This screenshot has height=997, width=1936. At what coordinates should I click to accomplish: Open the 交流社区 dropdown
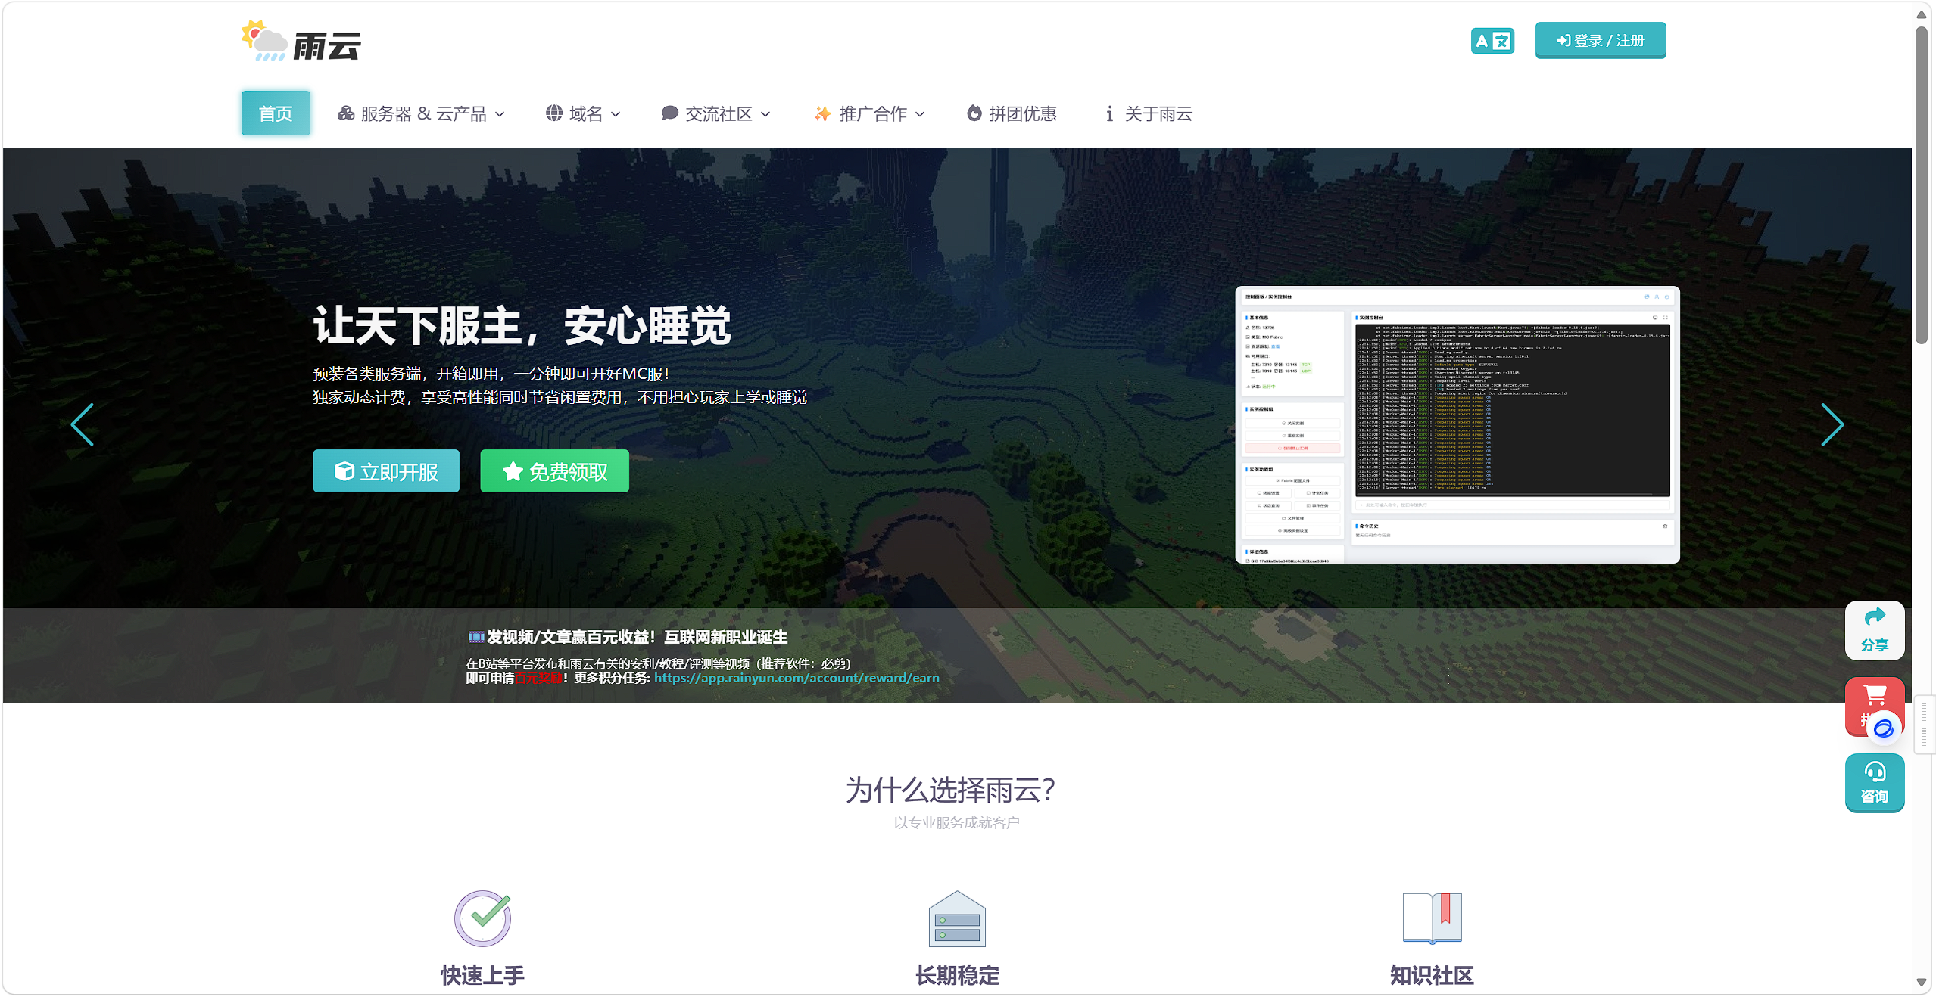point(716,113)
